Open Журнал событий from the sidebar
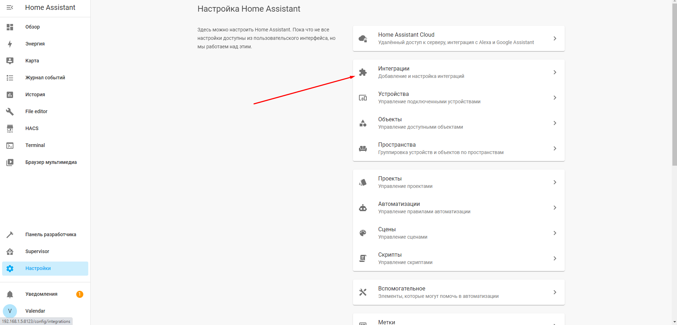This screenshot has height=325, width=677. 45,78
